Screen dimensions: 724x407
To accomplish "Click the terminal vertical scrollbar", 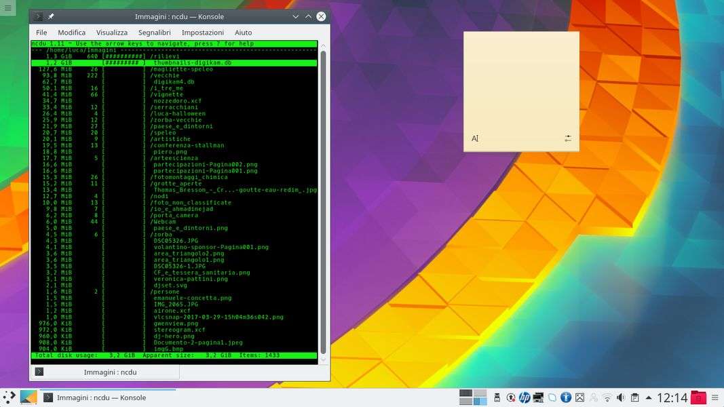I will pos(323,197).
